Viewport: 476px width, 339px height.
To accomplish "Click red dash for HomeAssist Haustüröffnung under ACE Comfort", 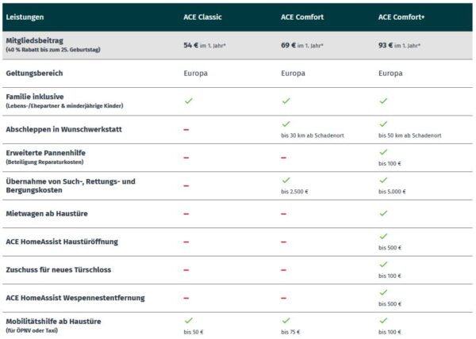I will pyautogui.click(x=283, y=242).
